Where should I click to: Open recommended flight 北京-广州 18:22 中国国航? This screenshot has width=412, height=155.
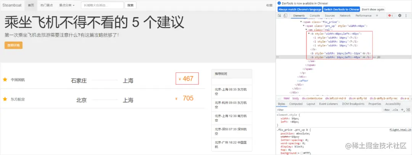coord(232,145)
